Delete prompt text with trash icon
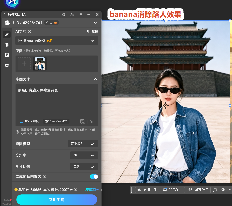The image size is (232, 206). point(91,122)
